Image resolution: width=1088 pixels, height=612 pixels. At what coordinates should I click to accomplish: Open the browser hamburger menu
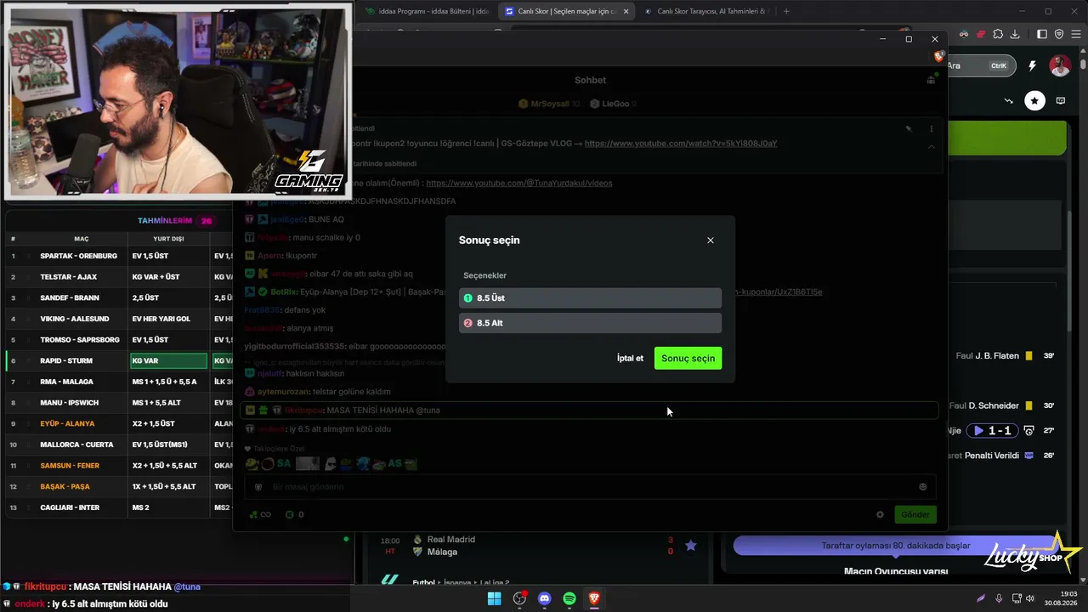click(1076, 34)
